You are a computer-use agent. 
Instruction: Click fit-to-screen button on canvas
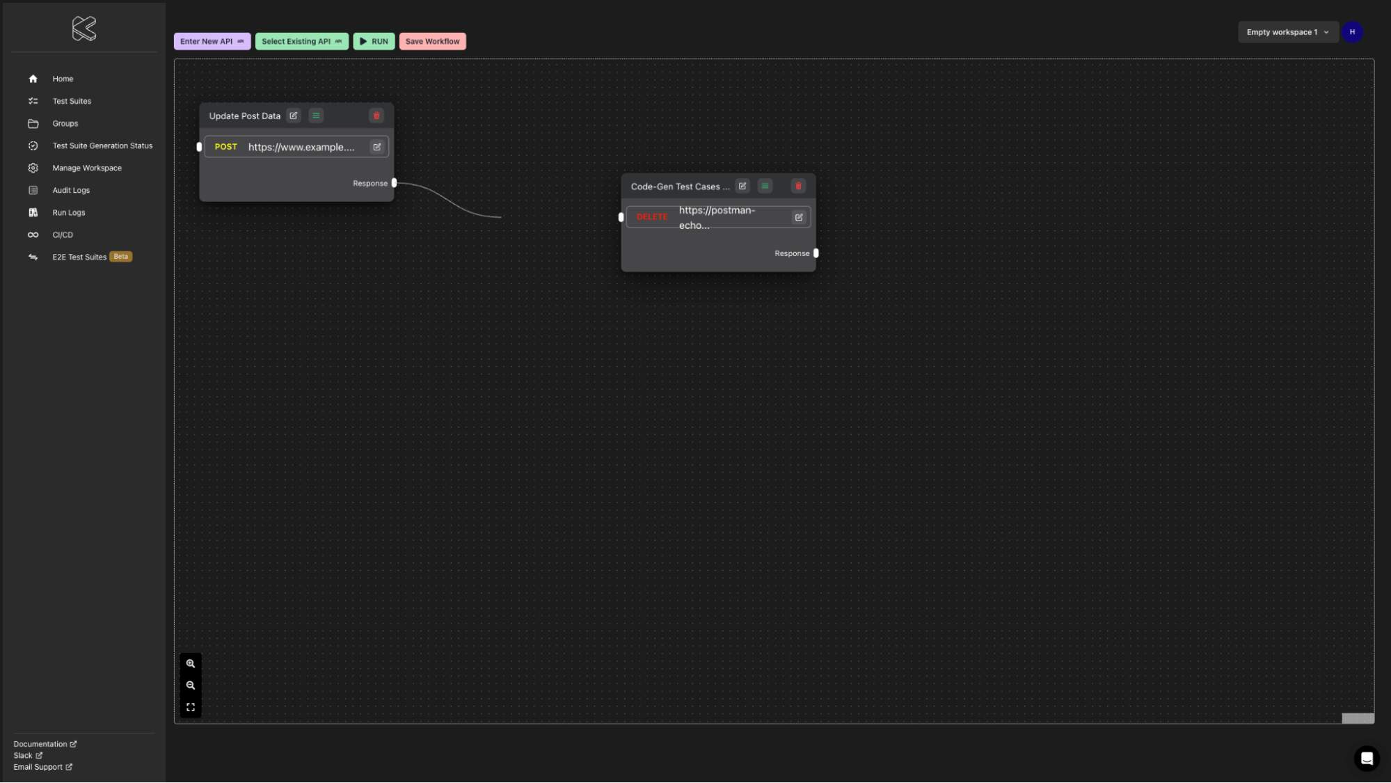[190, 707]
